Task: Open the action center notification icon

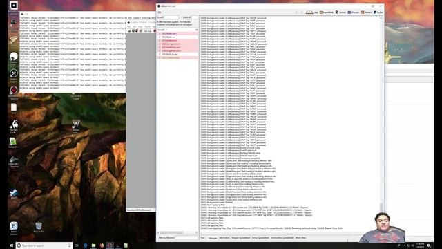Action: pyautogui.click(x=429, y=246)
